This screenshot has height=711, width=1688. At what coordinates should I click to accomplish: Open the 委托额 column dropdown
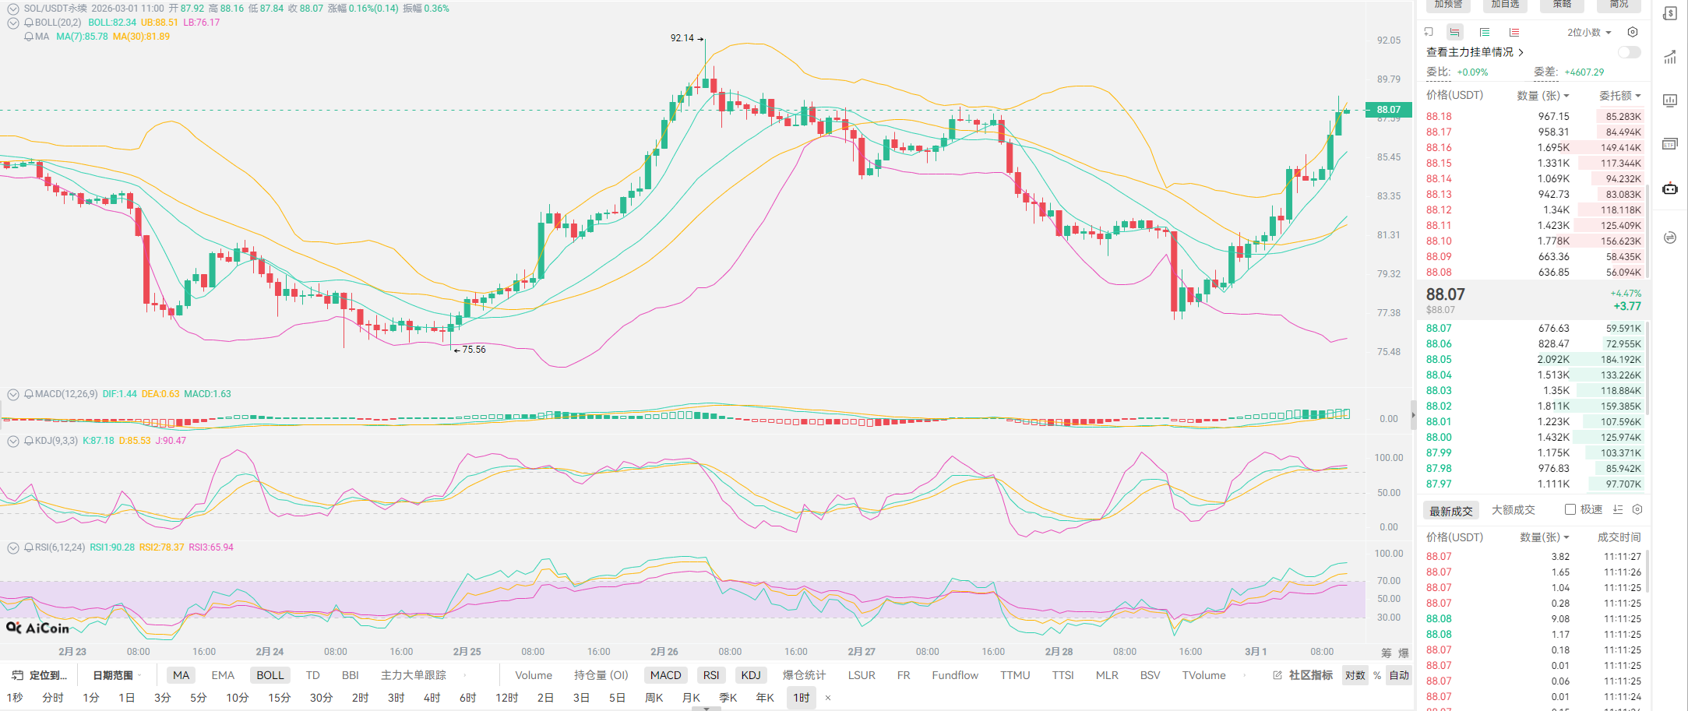(1620, 96)
